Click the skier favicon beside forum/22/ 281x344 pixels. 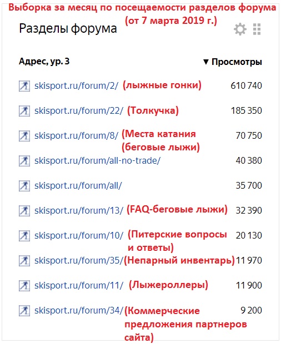[24, 111]
